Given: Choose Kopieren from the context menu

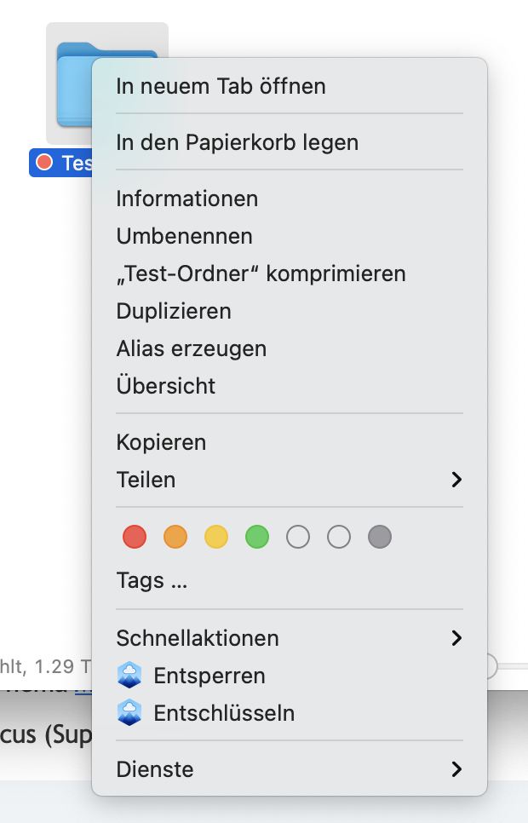Looking at the screenshot, I should pyautogui.click(x=161, y=442).
